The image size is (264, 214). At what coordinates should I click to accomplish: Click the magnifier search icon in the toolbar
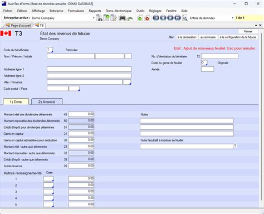184,18
